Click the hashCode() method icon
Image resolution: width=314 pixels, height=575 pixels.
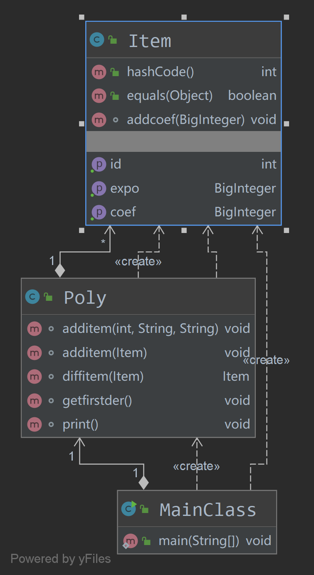[99, 72]
